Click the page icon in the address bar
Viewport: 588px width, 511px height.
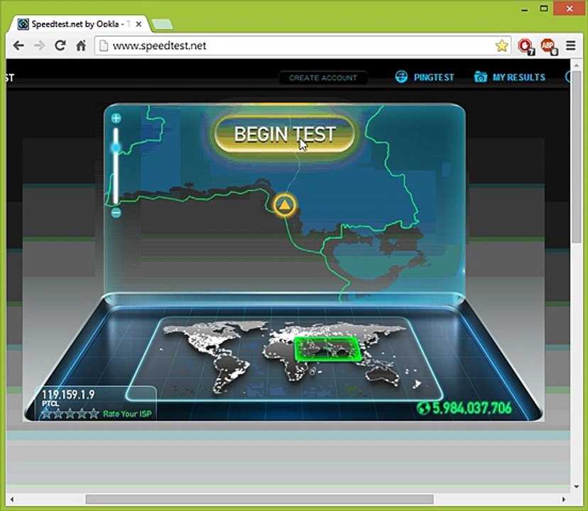coord(104,45)
